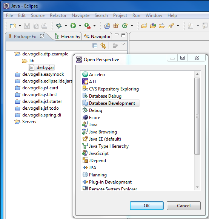Click the Cancel button
This screenshot has width=209, height=219.
point(184,205)
